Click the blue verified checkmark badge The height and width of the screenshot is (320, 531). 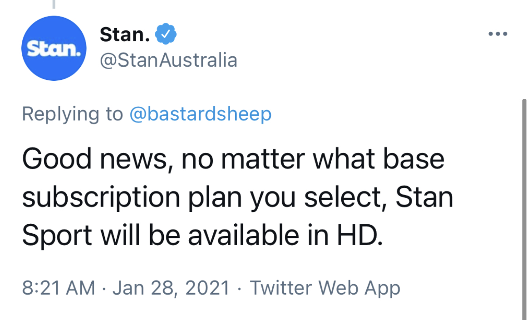point(166,34)
